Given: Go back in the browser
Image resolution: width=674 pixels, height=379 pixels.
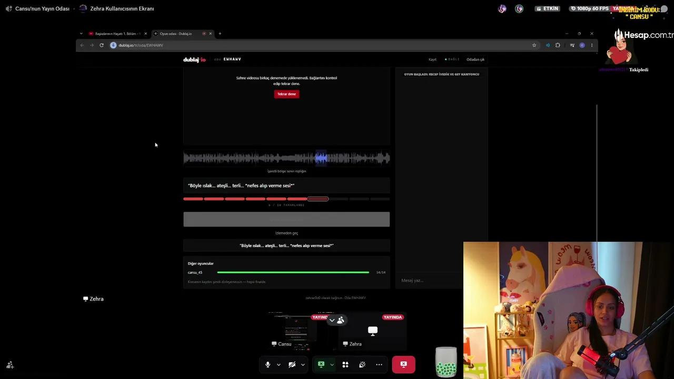Looking at the screenshot, I should point(82,45).
